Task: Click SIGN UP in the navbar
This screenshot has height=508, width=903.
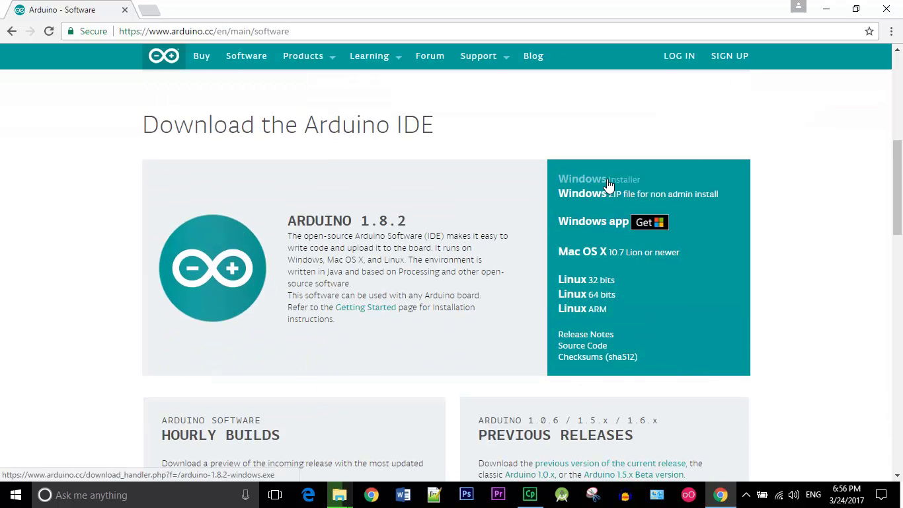Action: pos(730,56)
